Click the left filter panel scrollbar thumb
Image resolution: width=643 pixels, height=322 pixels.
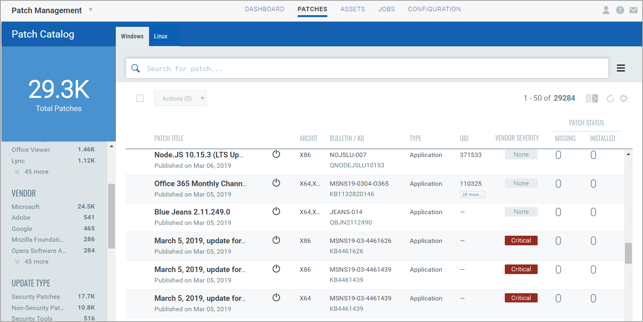[111, 216]
